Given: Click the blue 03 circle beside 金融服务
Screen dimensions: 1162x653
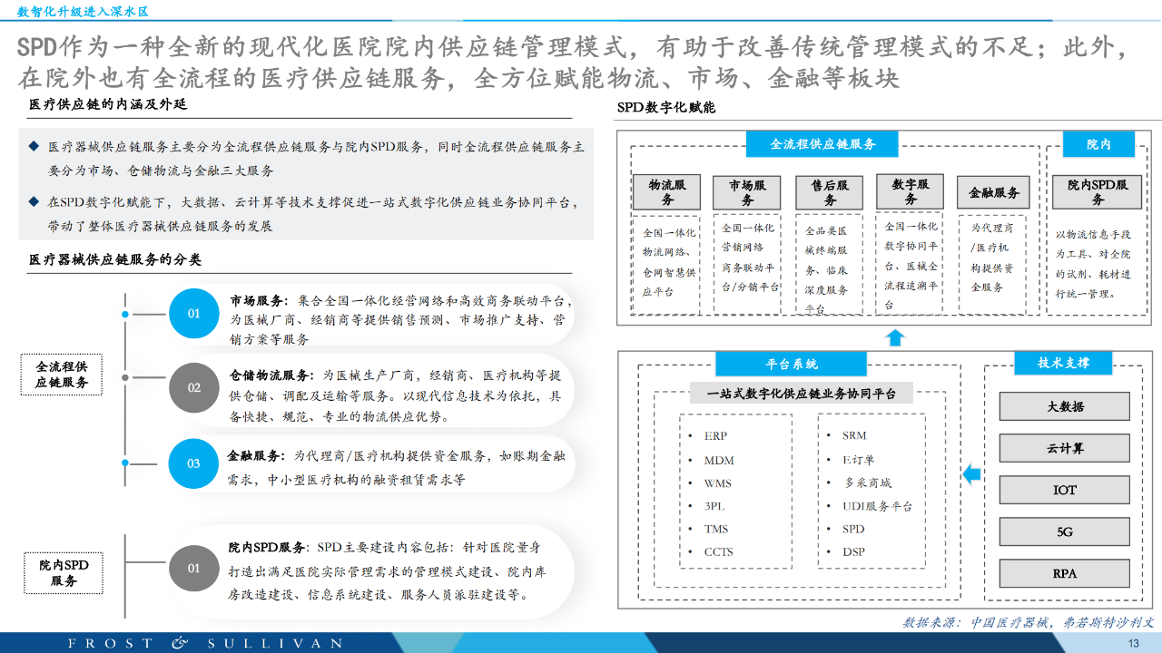Looking at the screenshot, I should [x=194, y=463].
